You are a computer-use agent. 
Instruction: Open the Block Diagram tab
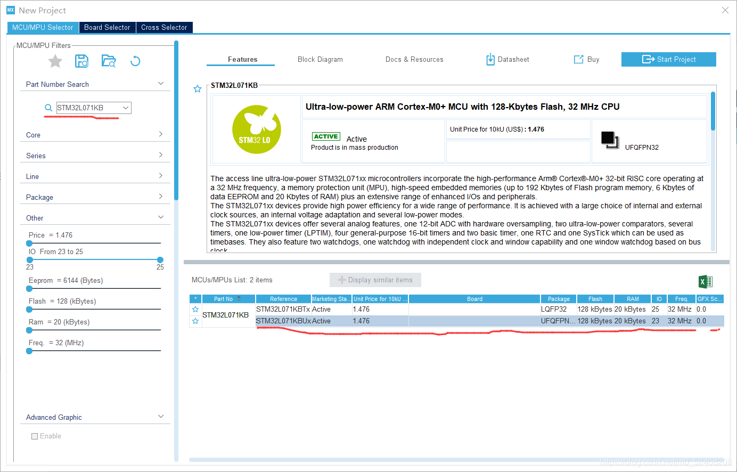(320, 60)
